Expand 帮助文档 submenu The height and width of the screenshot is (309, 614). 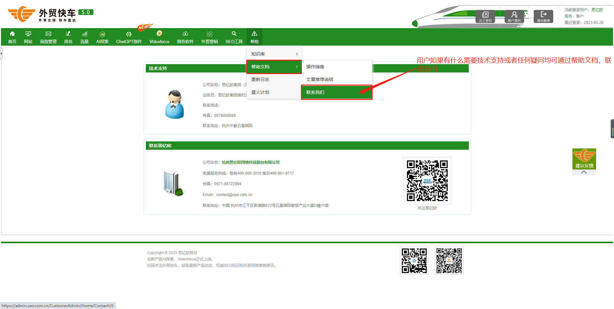[274, 67]
